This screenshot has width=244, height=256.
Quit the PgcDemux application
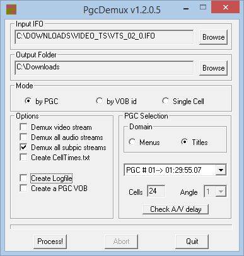(x=192, y=241)
